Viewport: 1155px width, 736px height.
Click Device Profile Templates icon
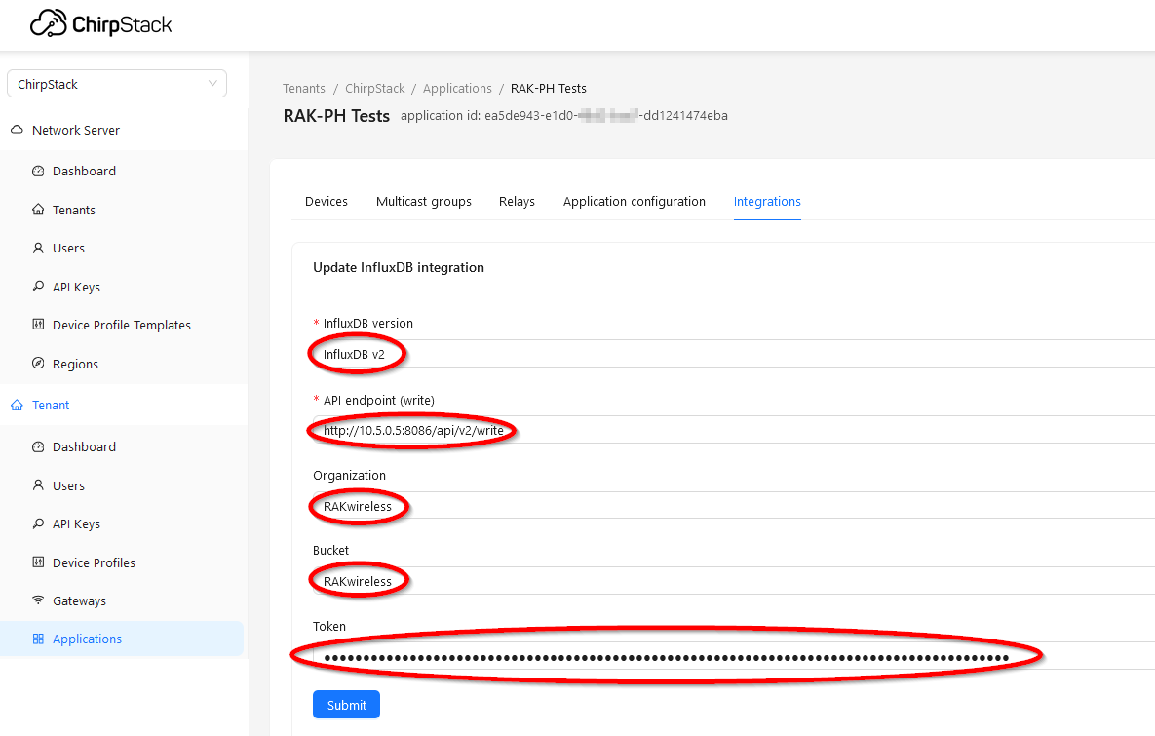coord(38,326)
